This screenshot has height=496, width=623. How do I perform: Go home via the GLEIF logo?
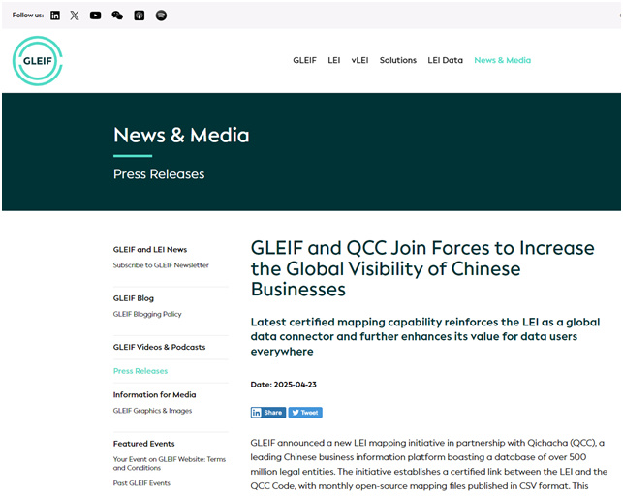point(38,61)
